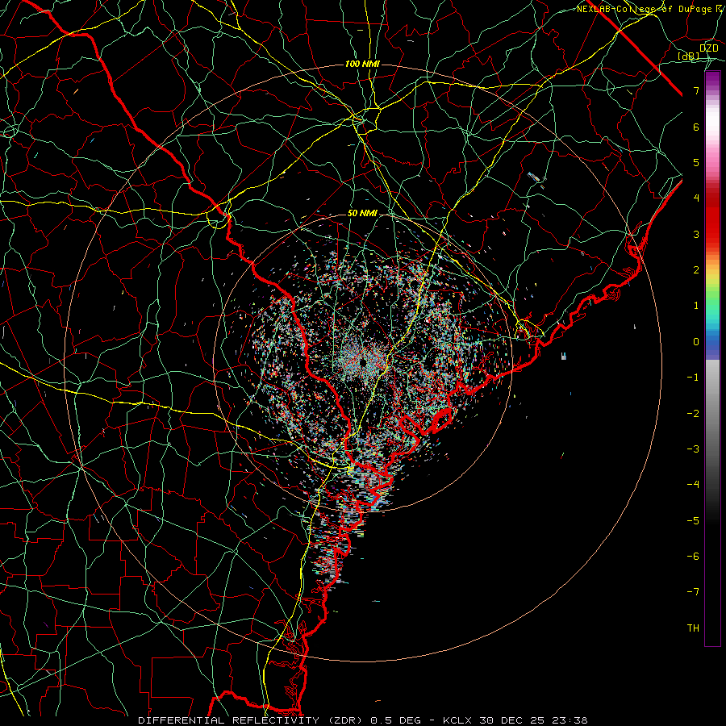Click the 50 NMI range ring label
The height and width of the screenshot is (726, 726).
(362, 213)
